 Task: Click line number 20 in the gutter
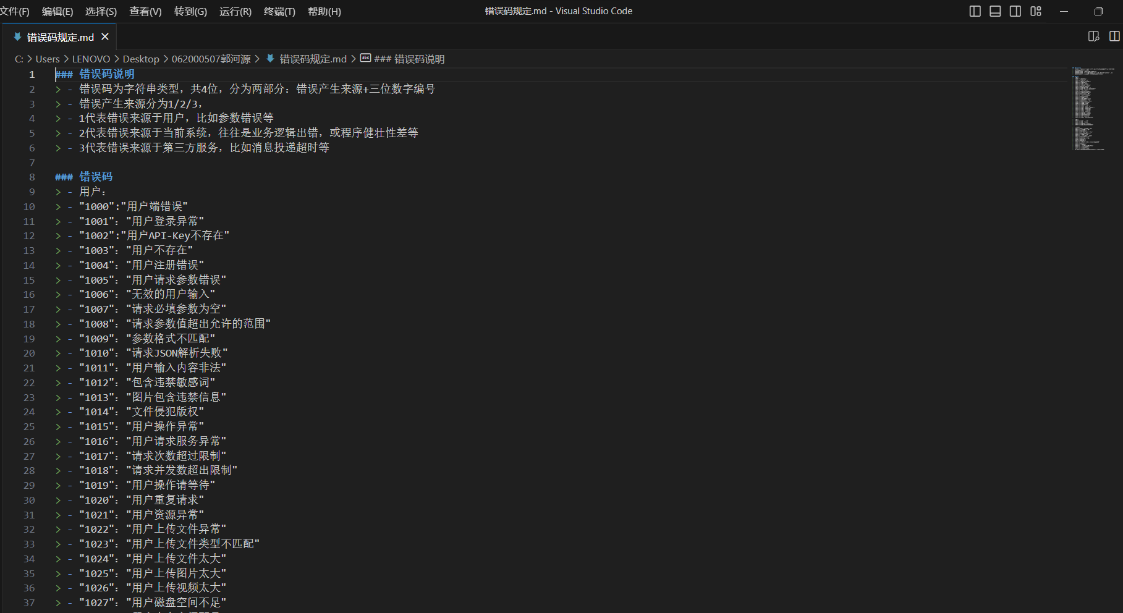pos(29,353)
